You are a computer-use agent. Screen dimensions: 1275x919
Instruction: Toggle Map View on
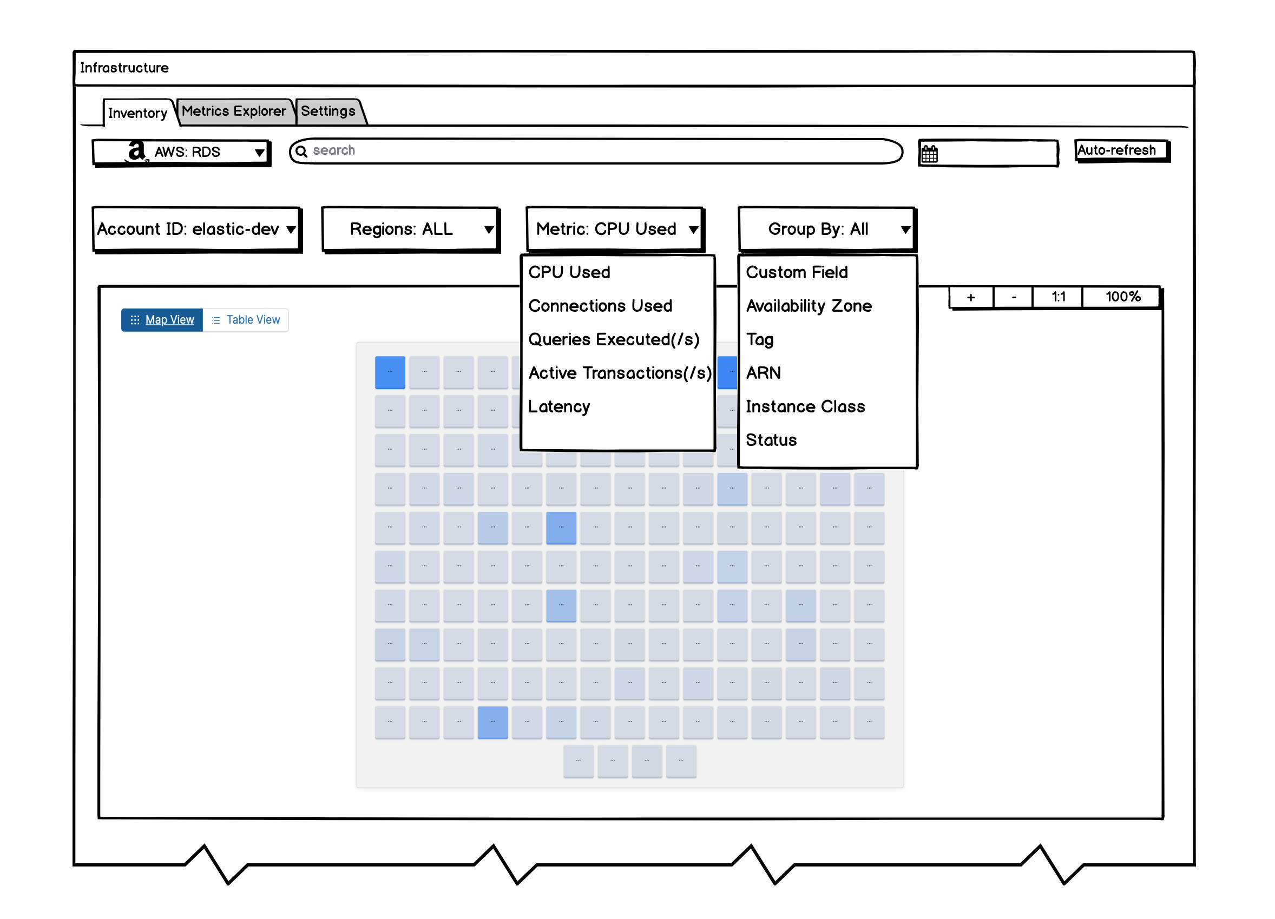click(x=169, y=320)
